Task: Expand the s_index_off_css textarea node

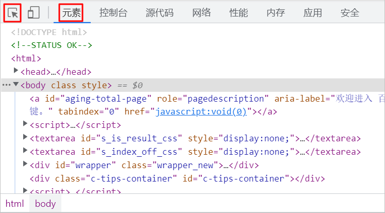Action: click(25, 152)
